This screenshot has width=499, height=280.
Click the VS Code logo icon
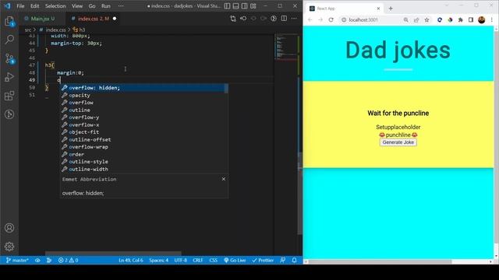[x=7, y=6]
